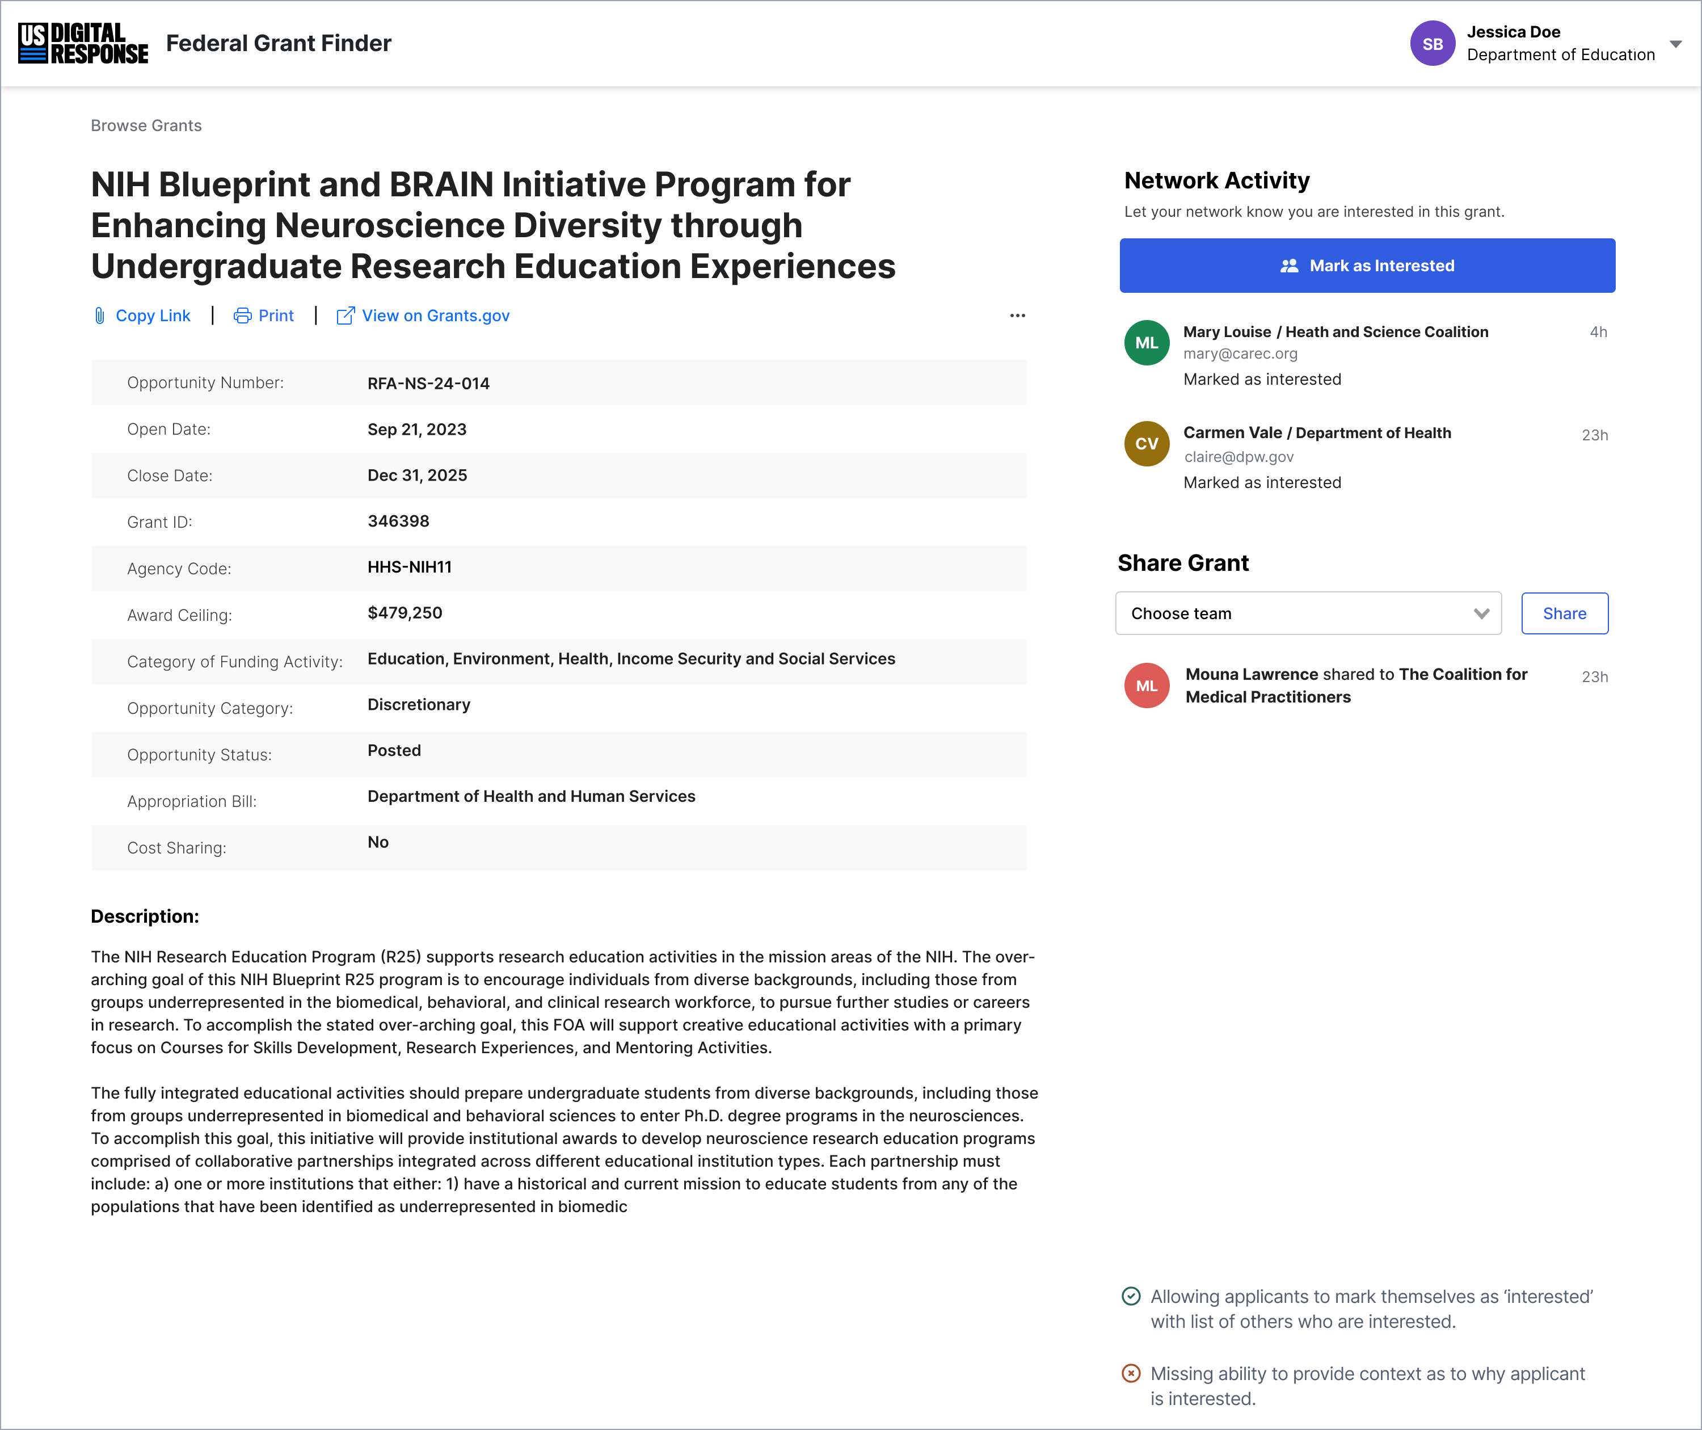
Task: Open View on Grants.gov link
Action: click(436, 316)
